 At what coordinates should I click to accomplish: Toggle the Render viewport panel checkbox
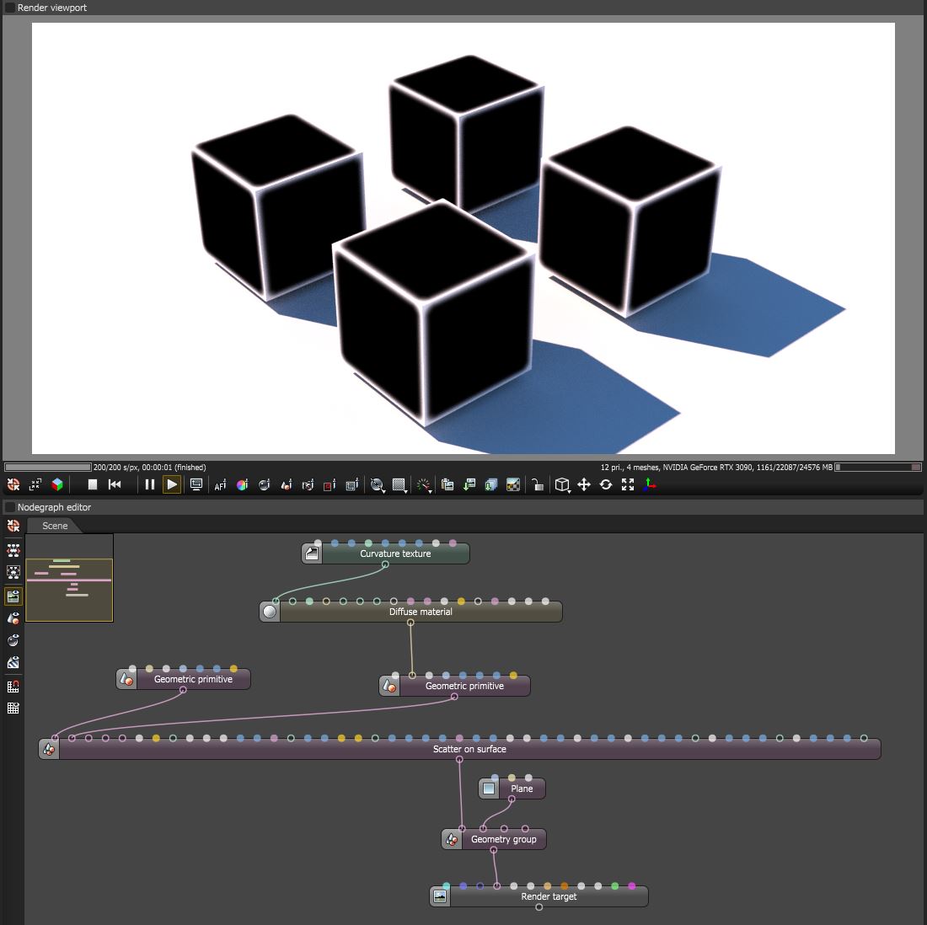point(10,8)
